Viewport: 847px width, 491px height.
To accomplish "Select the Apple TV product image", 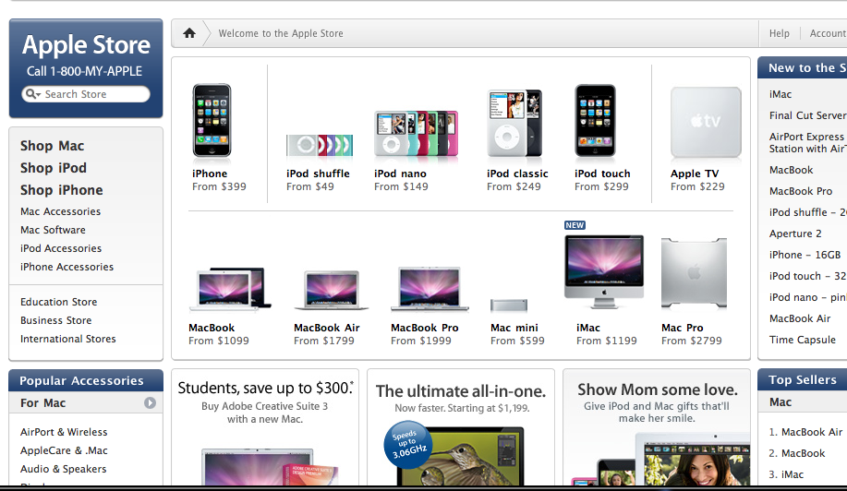I will click(706, 123).
